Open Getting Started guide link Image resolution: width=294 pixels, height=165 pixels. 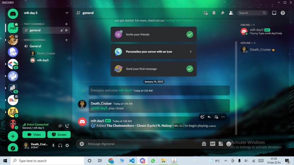click(x=178, y=20)
